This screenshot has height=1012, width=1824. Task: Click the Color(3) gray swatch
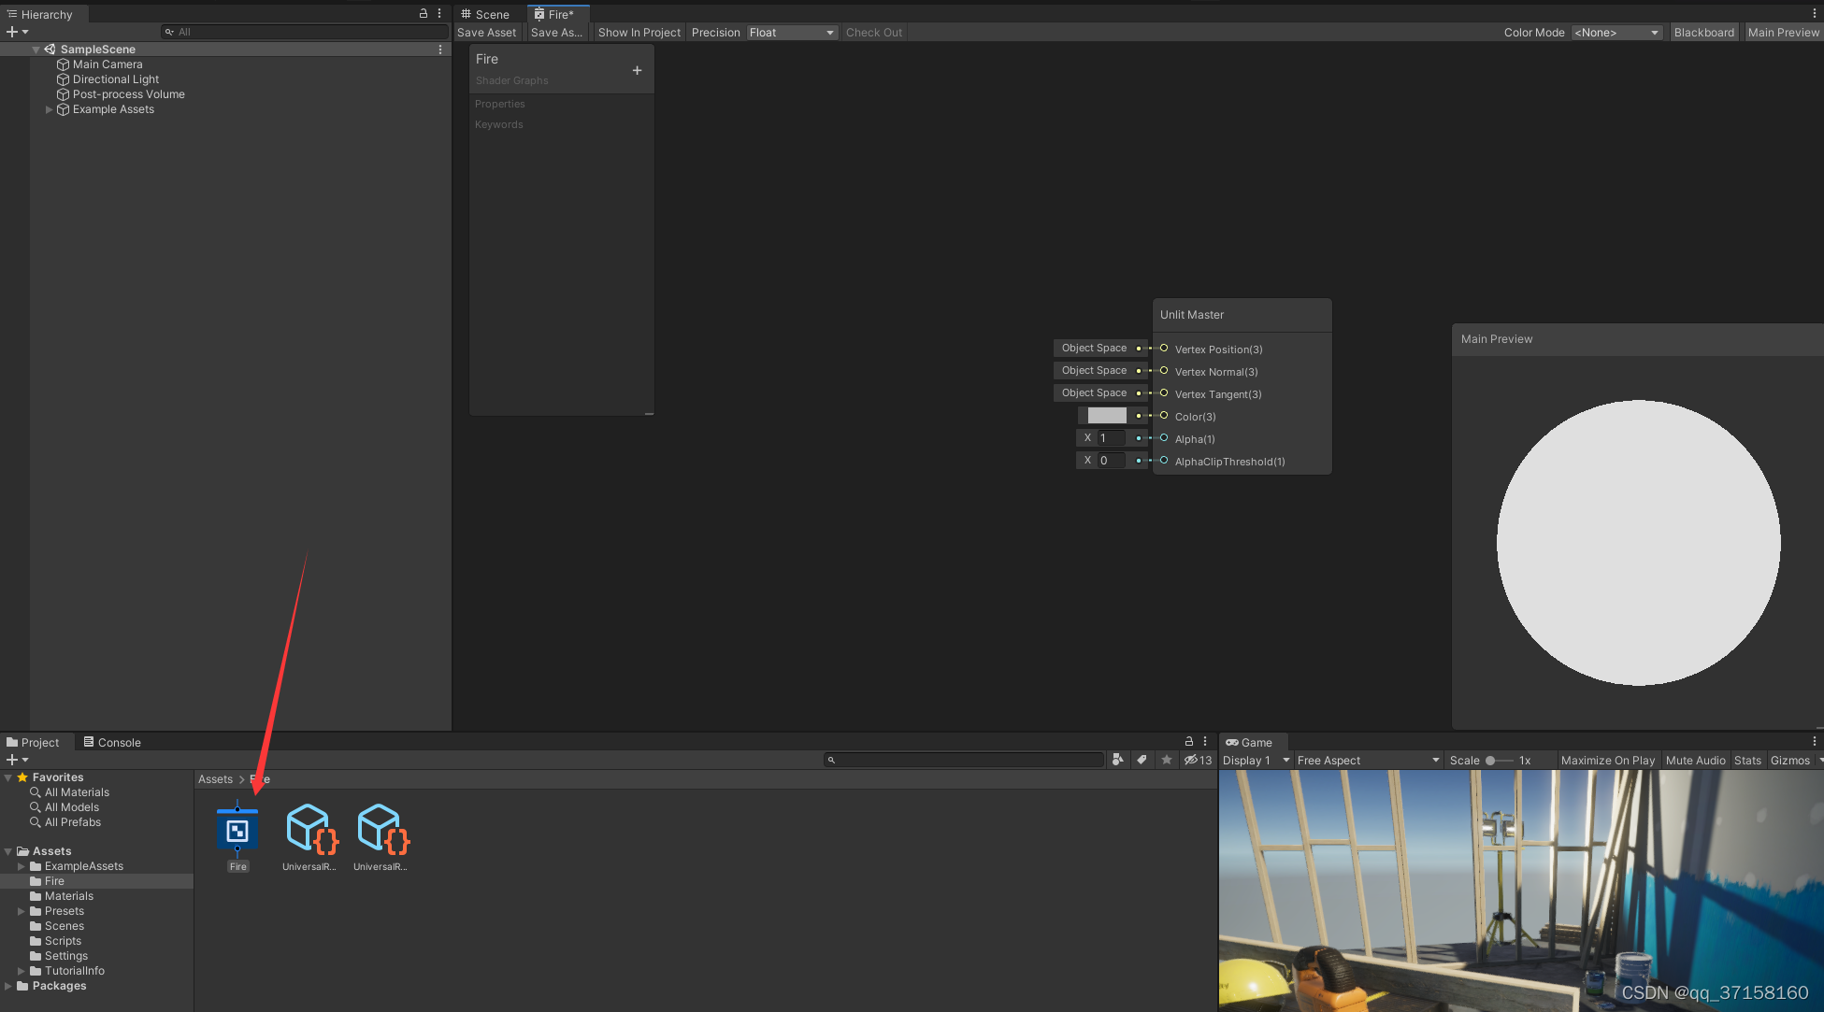coord(1107,416)
